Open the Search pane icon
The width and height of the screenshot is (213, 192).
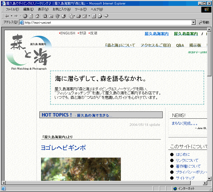45,16
